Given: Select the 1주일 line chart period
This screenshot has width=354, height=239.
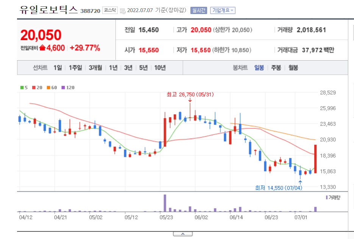Looking at the screenshot, I should click(75, 67).
